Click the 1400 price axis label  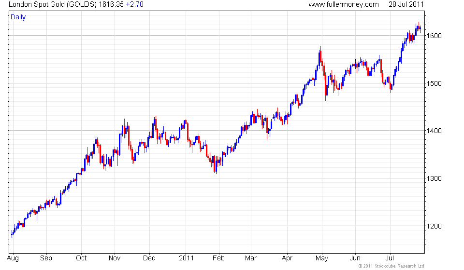point(434,131)
